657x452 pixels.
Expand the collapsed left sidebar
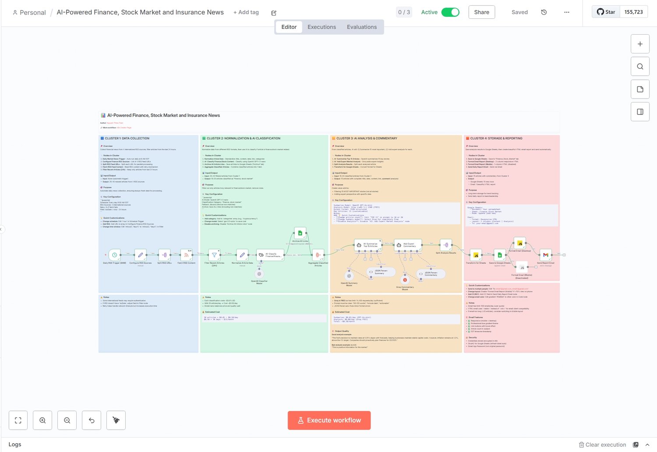[x=2, y=229]
